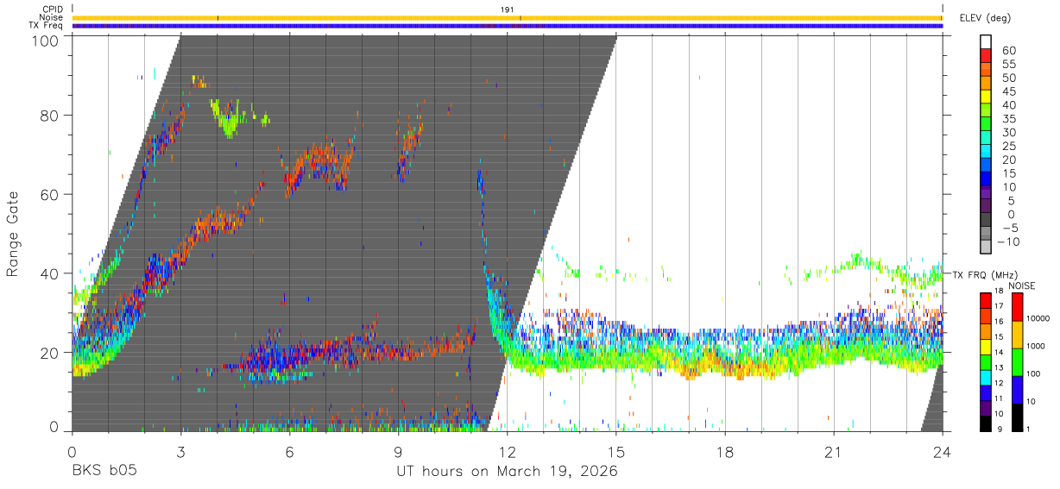Click the yellow 40–45 degree elevation swatch
This screenshot has height=489, width=1060.
click(987, 98)
